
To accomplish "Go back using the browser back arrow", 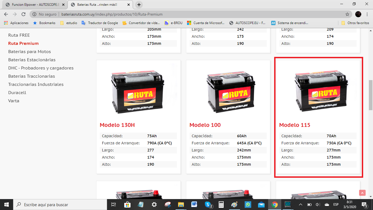I will [6, 14].
